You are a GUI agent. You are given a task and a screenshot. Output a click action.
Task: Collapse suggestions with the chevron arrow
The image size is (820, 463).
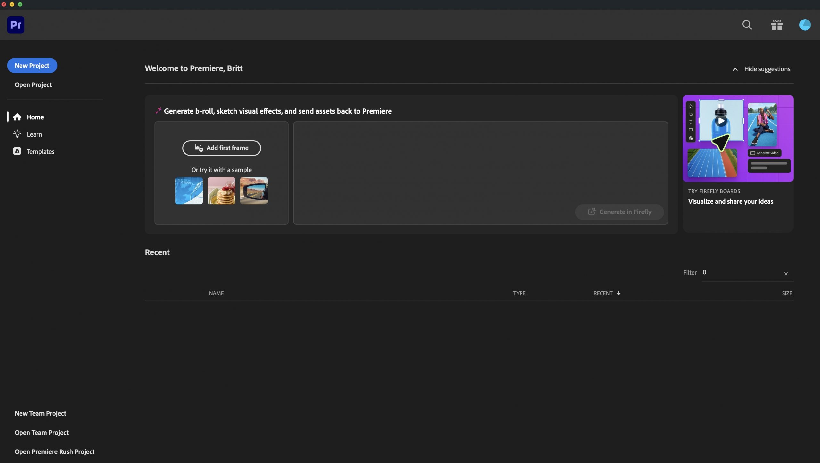point(735,69)
